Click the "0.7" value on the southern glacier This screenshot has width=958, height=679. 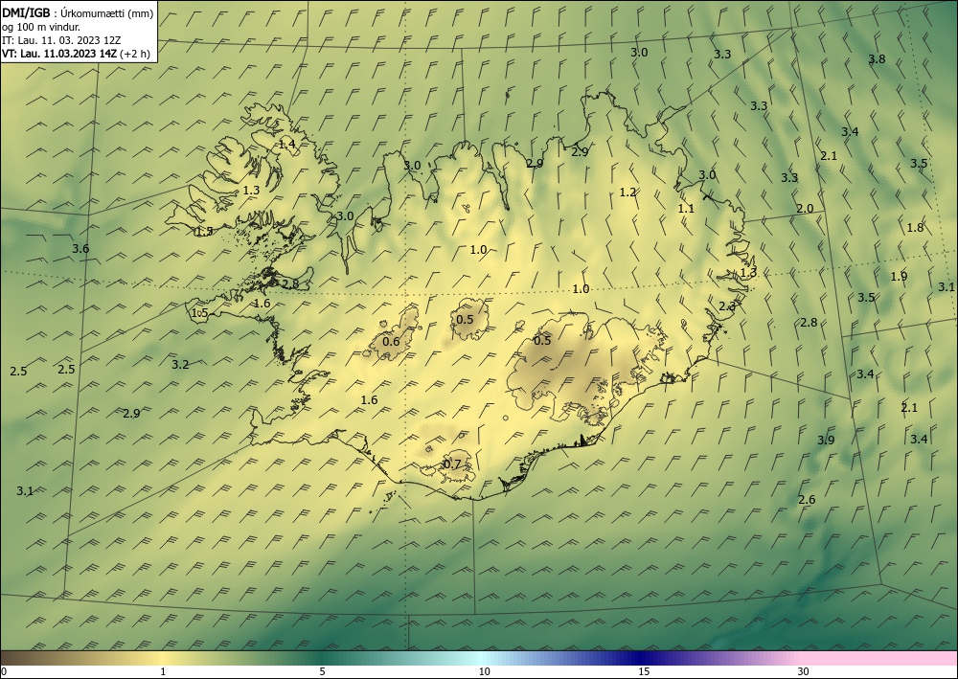(x=451, y=464)
